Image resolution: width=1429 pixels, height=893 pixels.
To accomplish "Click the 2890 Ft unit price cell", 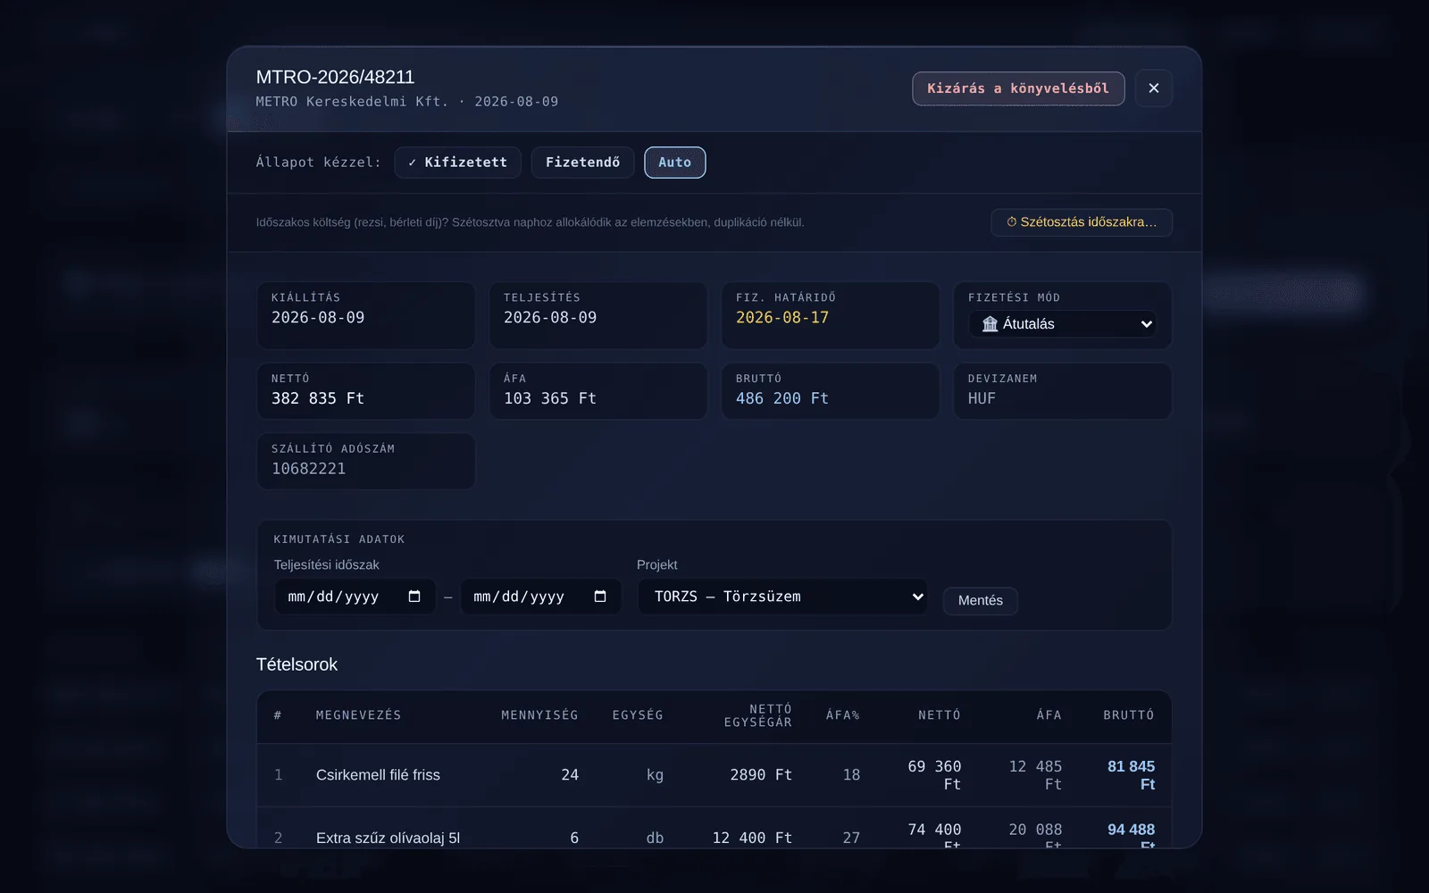I will (761, 775).
